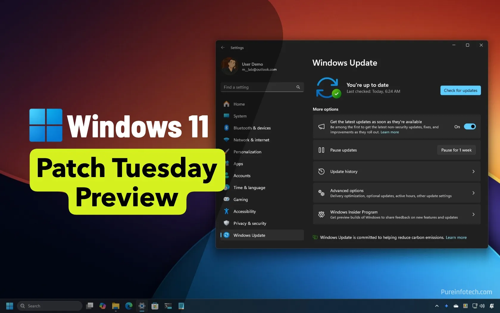Click the Accessibility figure icon in sidebar
Viewport: 500px width, 313px height.
click(x=226, y=211)
